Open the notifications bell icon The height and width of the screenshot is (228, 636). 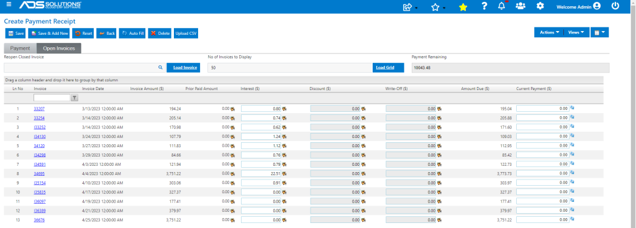[502, 6]
